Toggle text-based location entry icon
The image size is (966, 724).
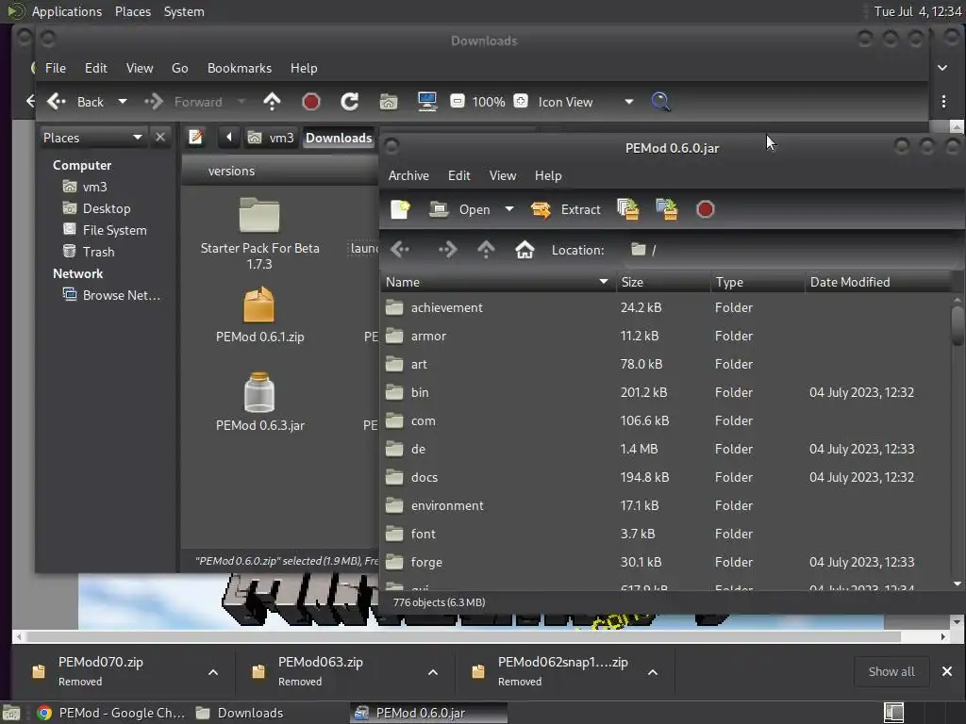coord(196,137)
